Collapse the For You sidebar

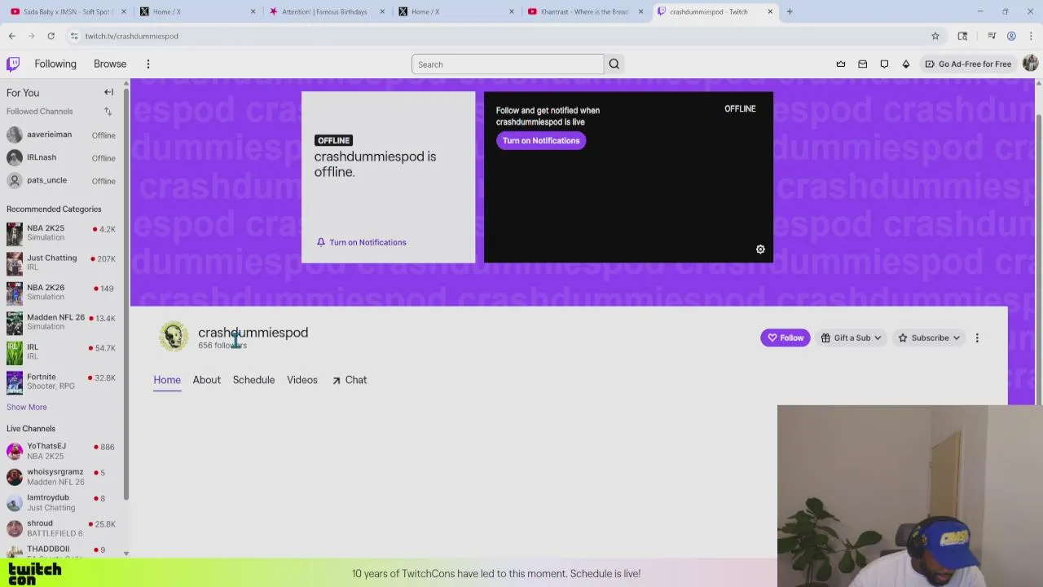108,92
